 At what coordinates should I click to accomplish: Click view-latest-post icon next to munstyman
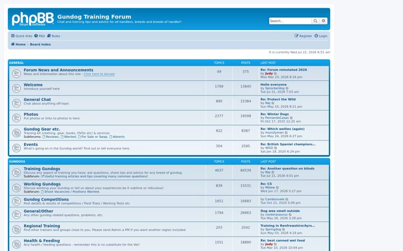pyautogui.click(x=287, y=133)
